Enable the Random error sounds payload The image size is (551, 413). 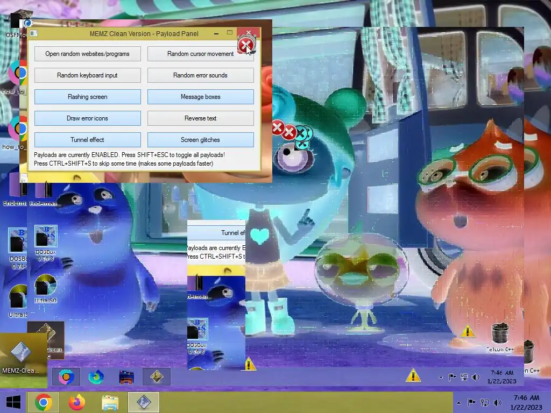(x=200, y=75)
